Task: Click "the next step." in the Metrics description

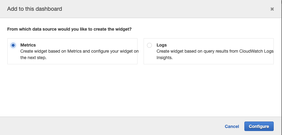Action: (x=33, y=57)
